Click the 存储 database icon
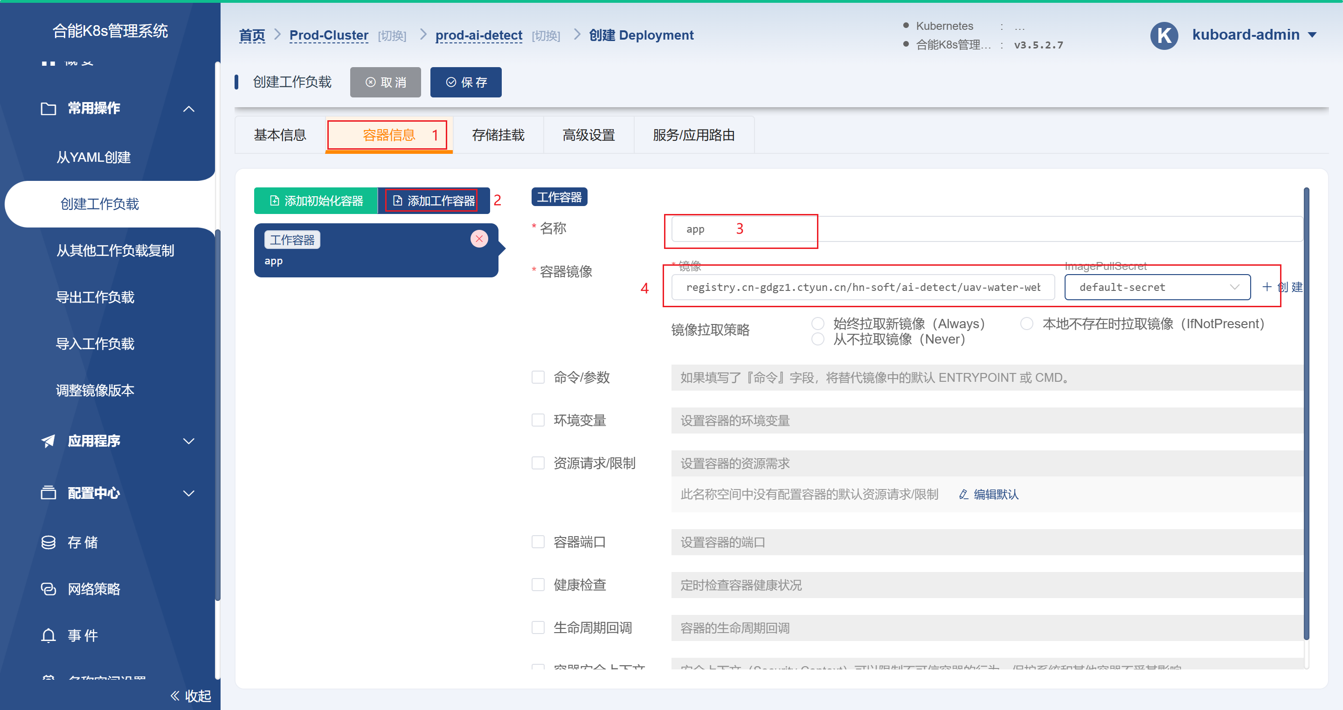This screenshot has height=710, width=1343. coord(48,542)
